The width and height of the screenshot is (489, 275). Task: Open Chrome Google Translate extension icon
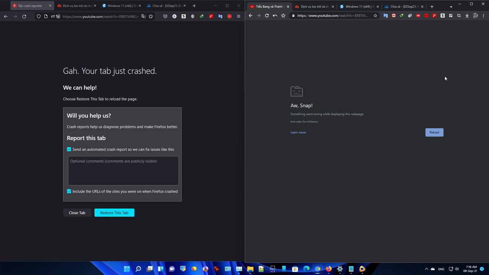pyautogui.click(x=385, y=16)
